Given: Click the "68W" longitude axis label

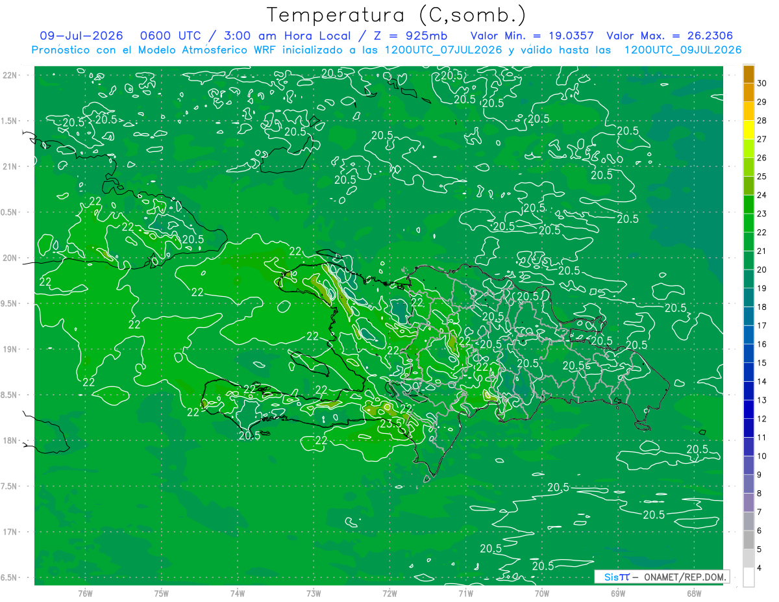Looking at the screenshot, I should click(694, 593).
